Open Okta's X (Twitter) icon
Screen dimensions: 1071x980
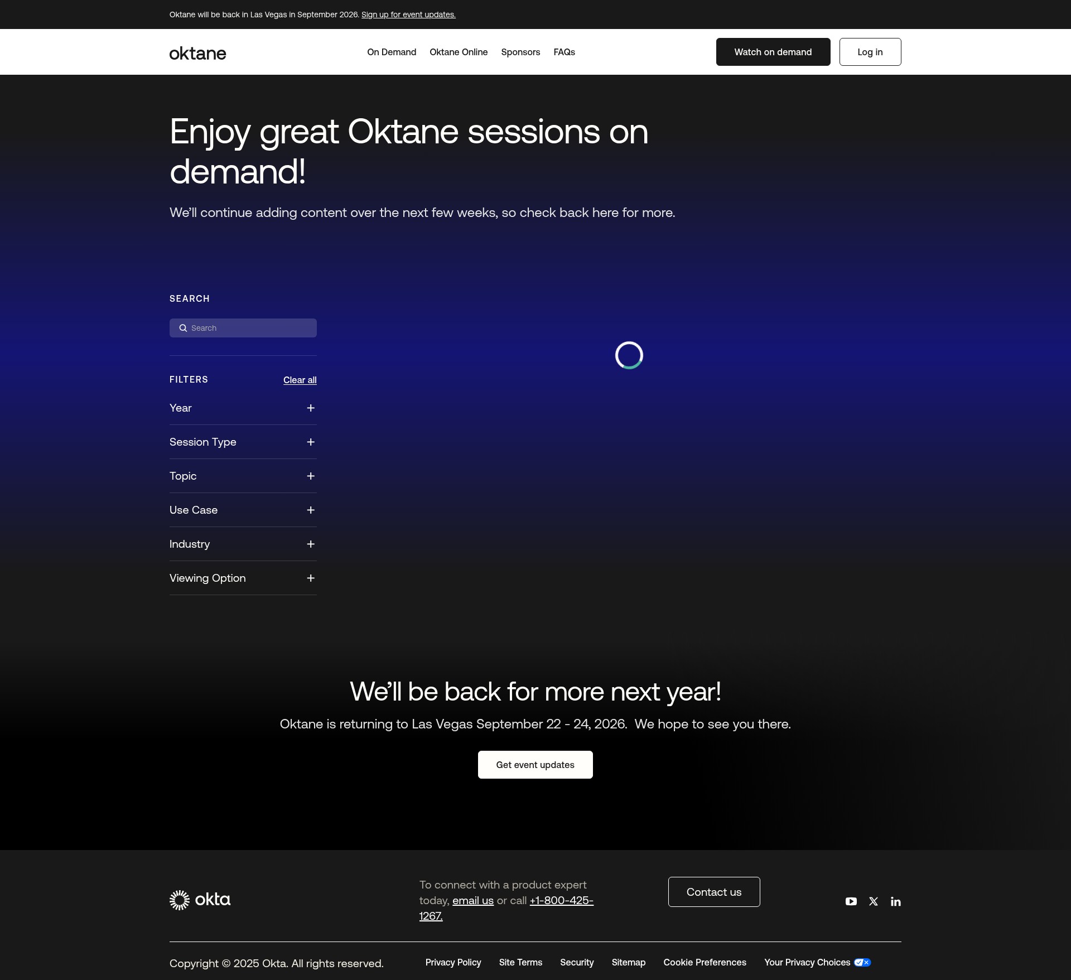(874, 901)
